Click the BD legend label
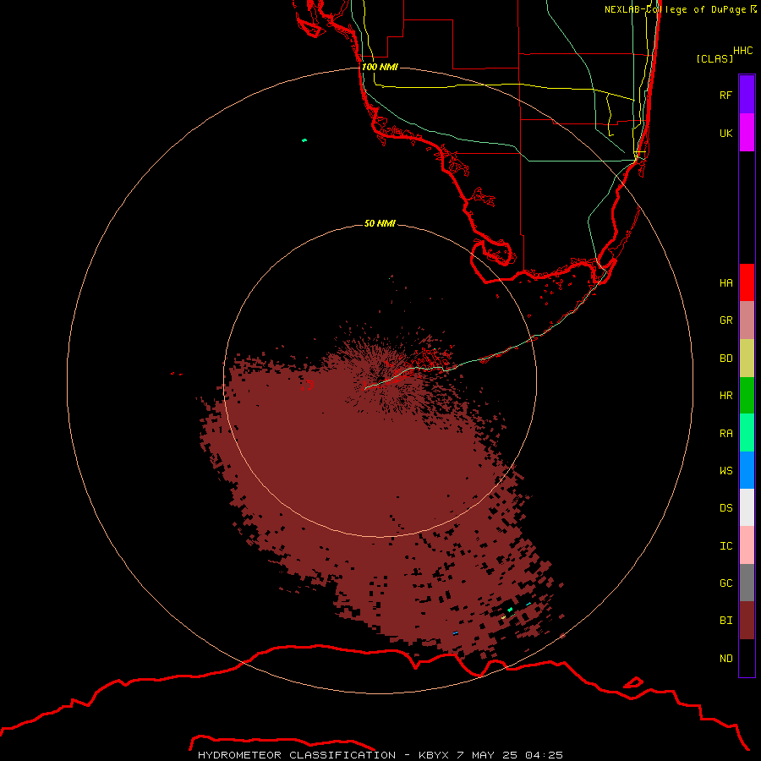This screenshot has height=761, width=761. tap(725, 359)
